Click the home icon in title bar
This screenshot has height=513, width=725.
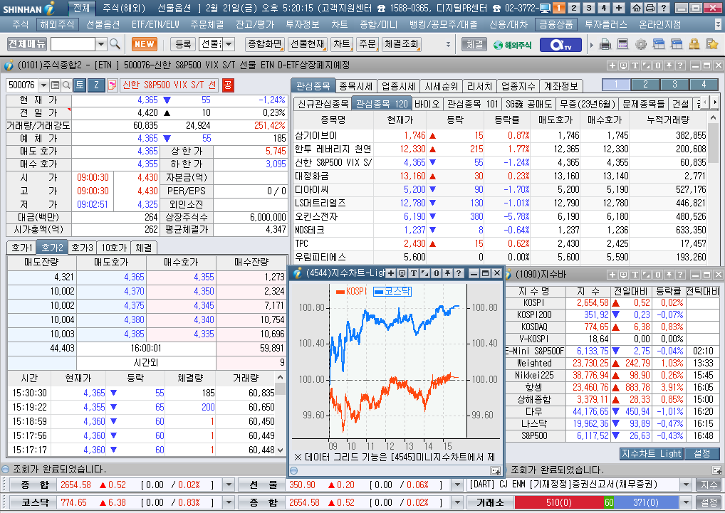637,8
